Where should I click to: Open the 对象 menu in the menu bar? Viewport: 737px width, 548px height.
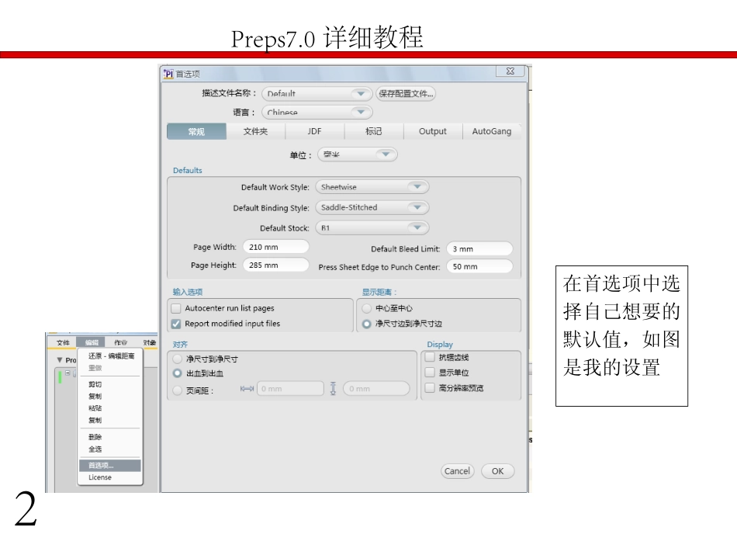click(x=150, y=342)
